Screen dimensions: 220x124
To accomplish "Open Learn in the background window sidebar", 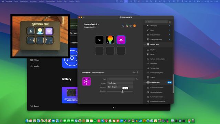I will coord(35,106).
